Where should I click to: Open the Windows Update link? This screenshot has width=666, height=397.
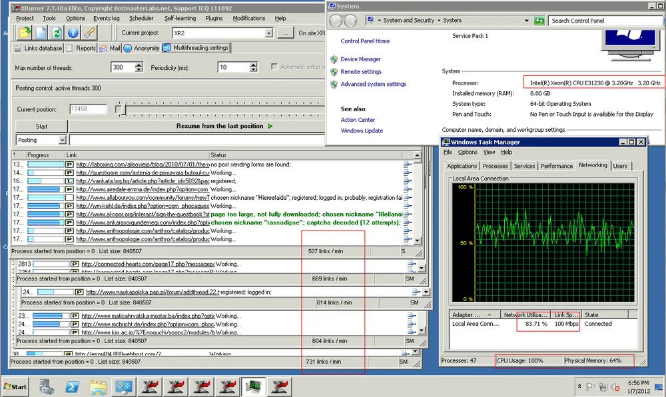click(362, 131)
